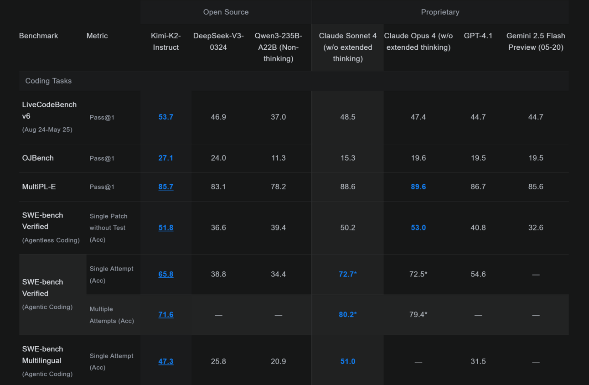
Task: Click the Coding Tasks section row
Action: click(x=294, y=81)
